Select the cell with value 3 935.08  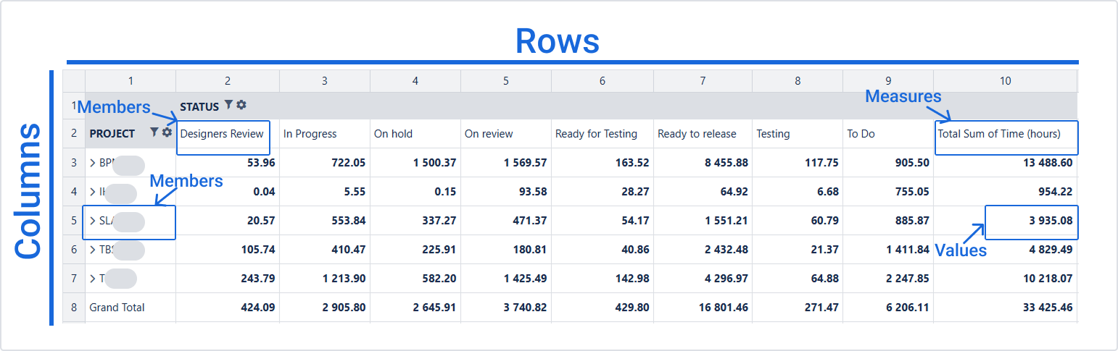pos(1005,221)
